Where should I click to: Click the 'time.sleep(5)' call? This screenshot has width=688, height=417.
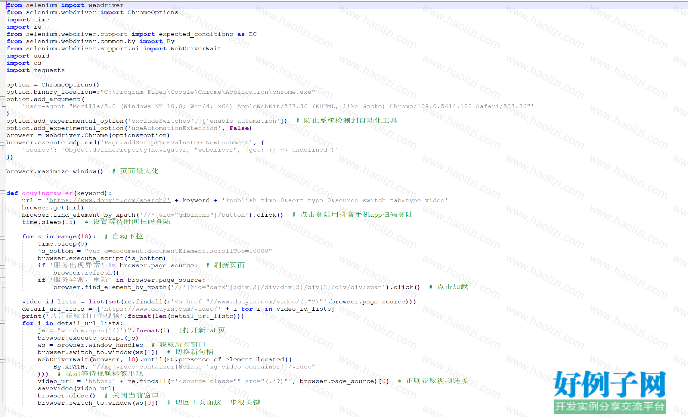click(x=63, y=244)
